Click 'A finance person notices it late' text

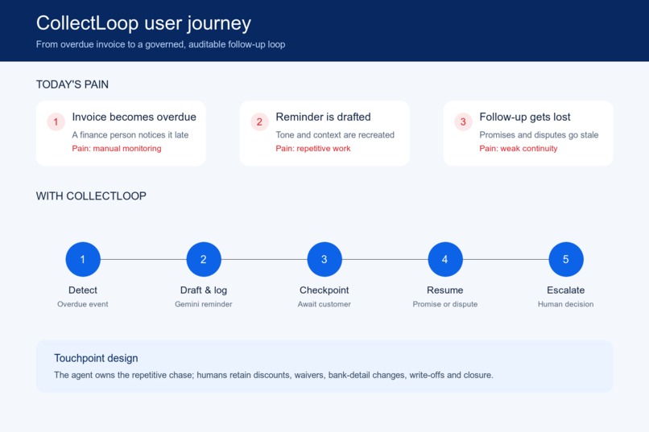tap(130, 135)
